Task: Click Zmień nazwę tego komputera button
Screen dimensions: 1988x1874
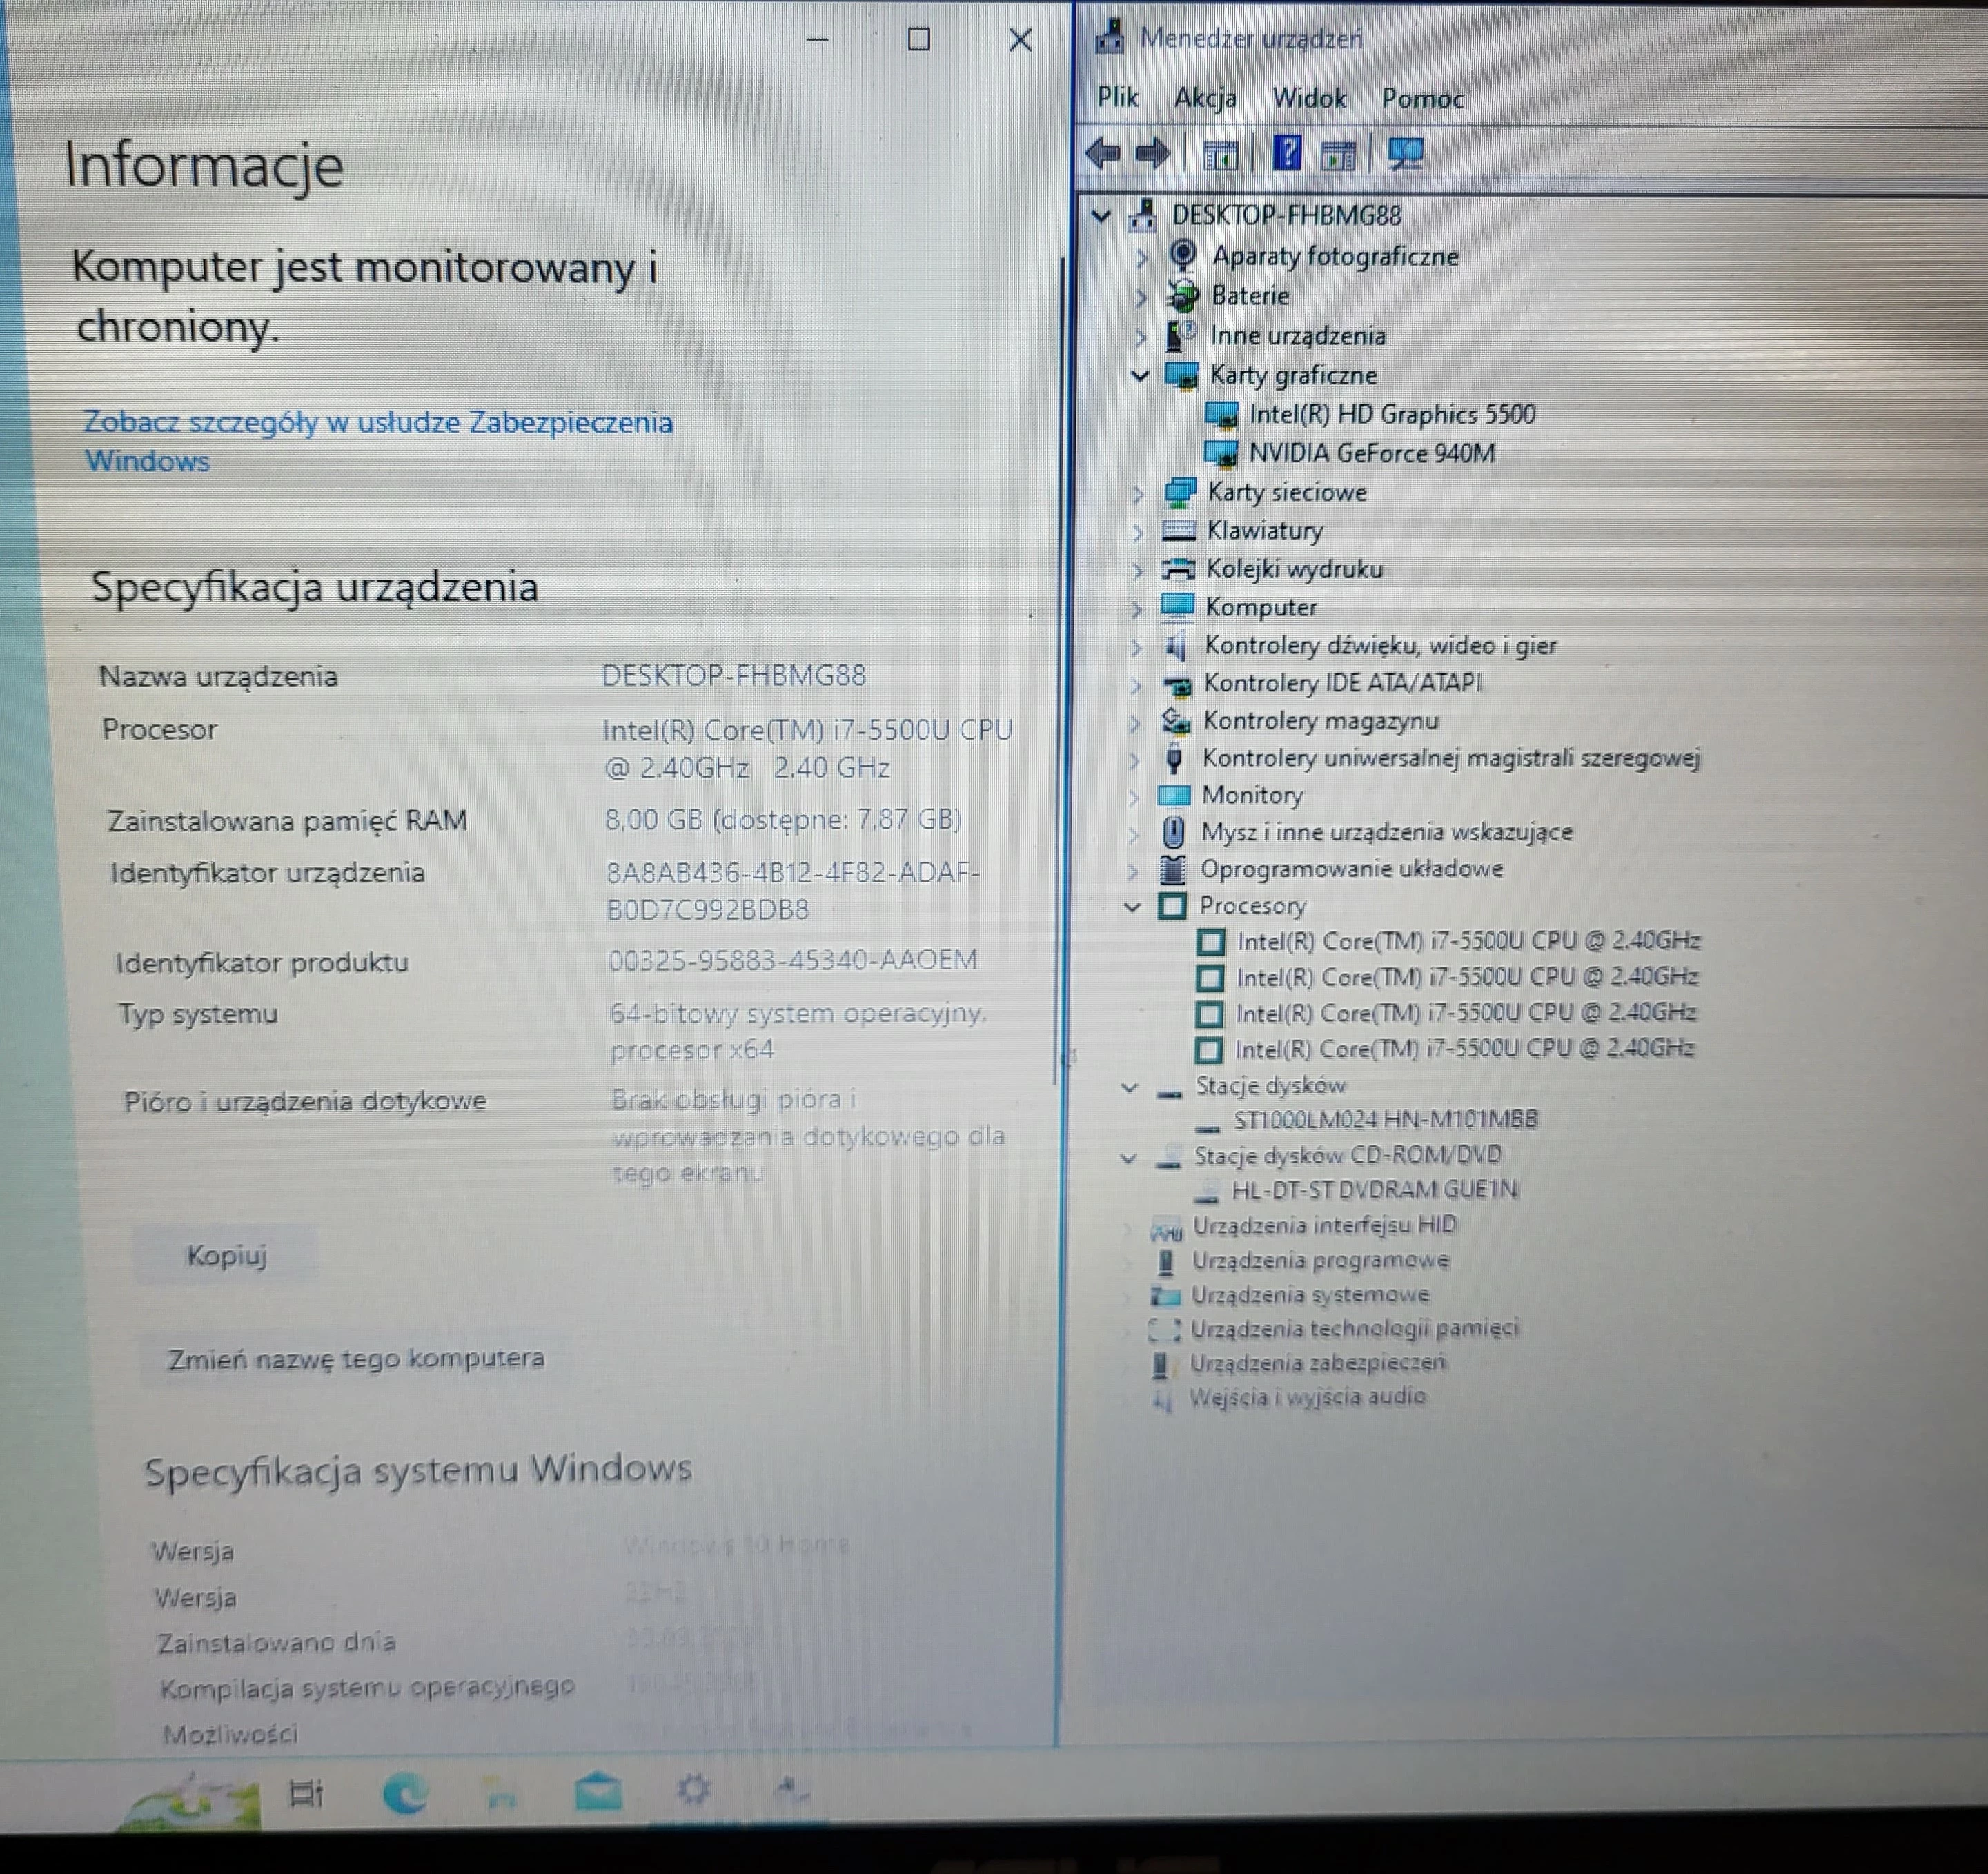Action: pyautogui.click(x=356, y=1358)
